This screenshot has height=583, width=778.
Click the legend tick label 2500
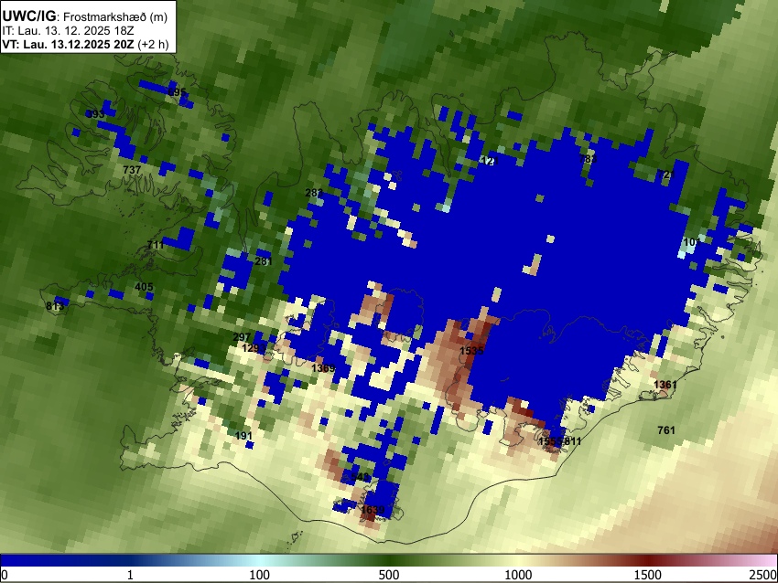point(763,575)
